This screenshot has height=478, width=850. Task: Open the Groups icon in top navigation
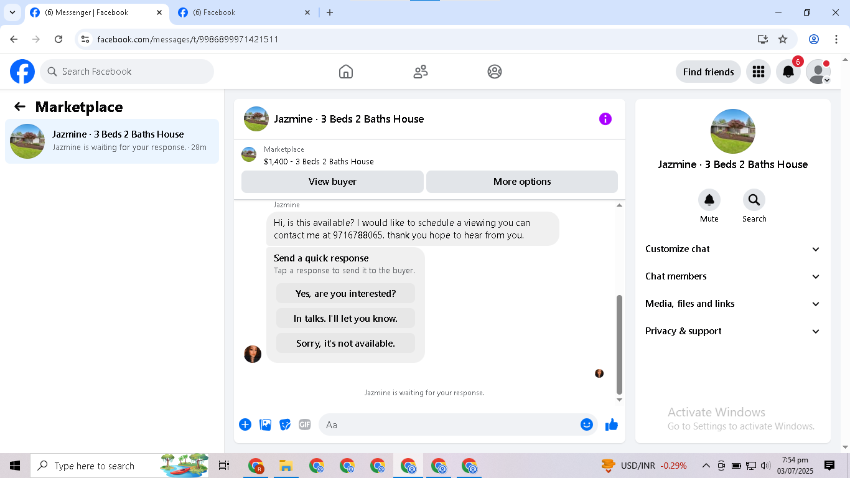click(495, 72)
